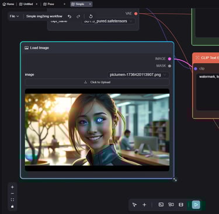219x214 pixels.
Task: Open the image gallery panel icon
Action: coord(161,205)
